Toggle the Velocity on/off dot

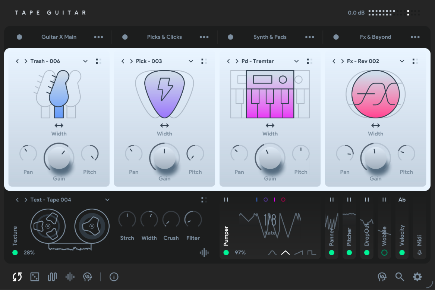click(x=402, y=253)
